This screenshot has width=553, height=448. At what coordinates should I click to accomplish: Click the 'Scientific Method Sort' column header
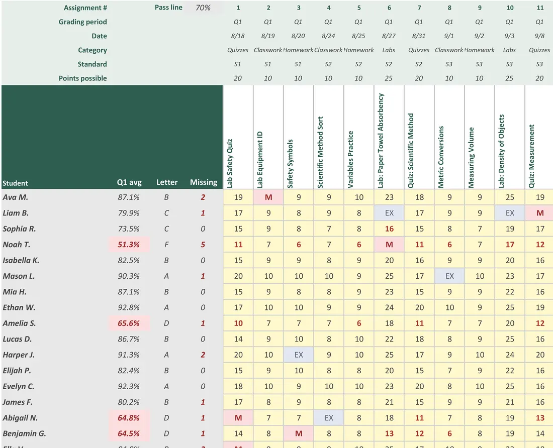pyautogui.click(x=329, y=137)
